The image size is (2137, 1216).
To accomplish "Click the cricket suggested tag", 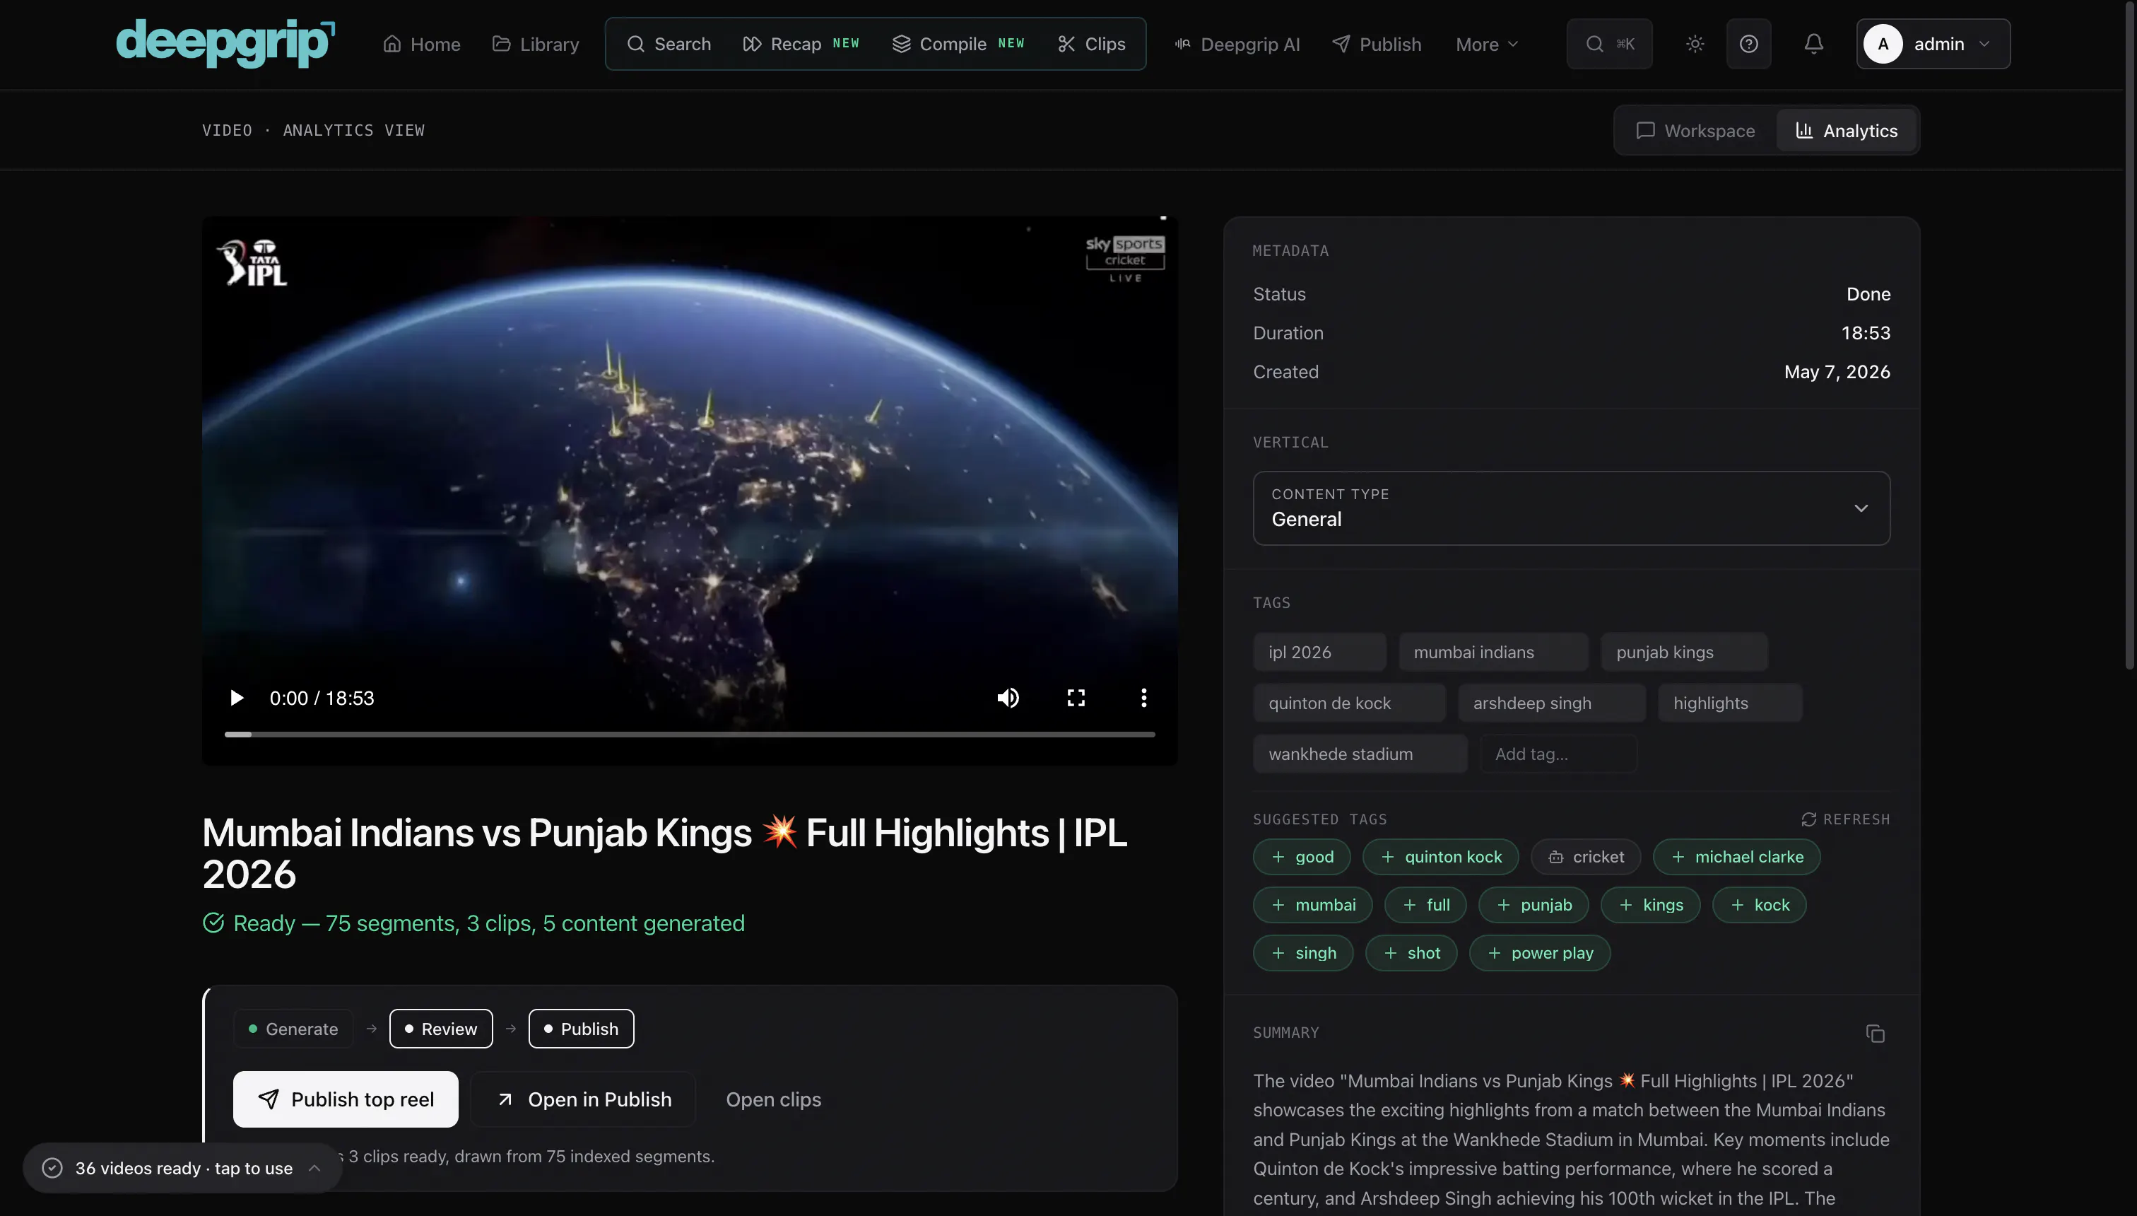I will click(x=1585, y=856).
